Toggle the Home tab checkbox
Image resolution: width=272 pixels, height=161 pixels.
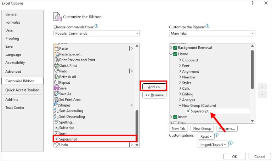coord(175,54)
